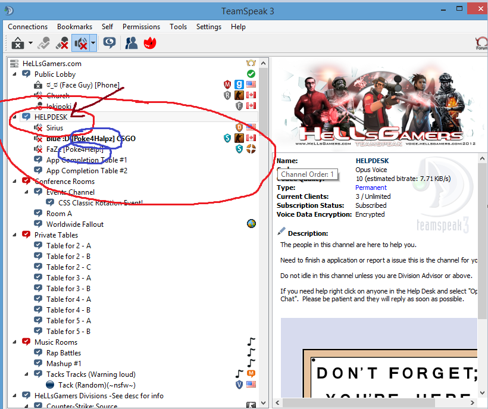Select user Tack (Random)(~nsfw~)

click(x=97, y=385)
